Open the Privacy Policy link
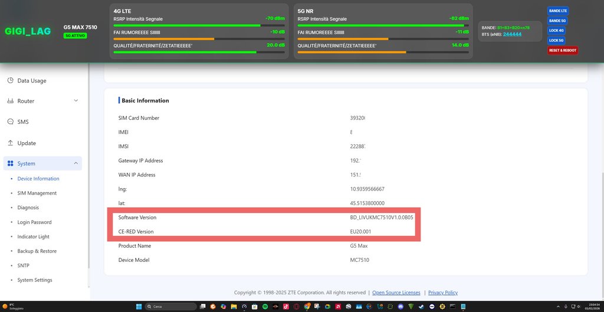Viewport: 604px width, 312px height. 442,293
